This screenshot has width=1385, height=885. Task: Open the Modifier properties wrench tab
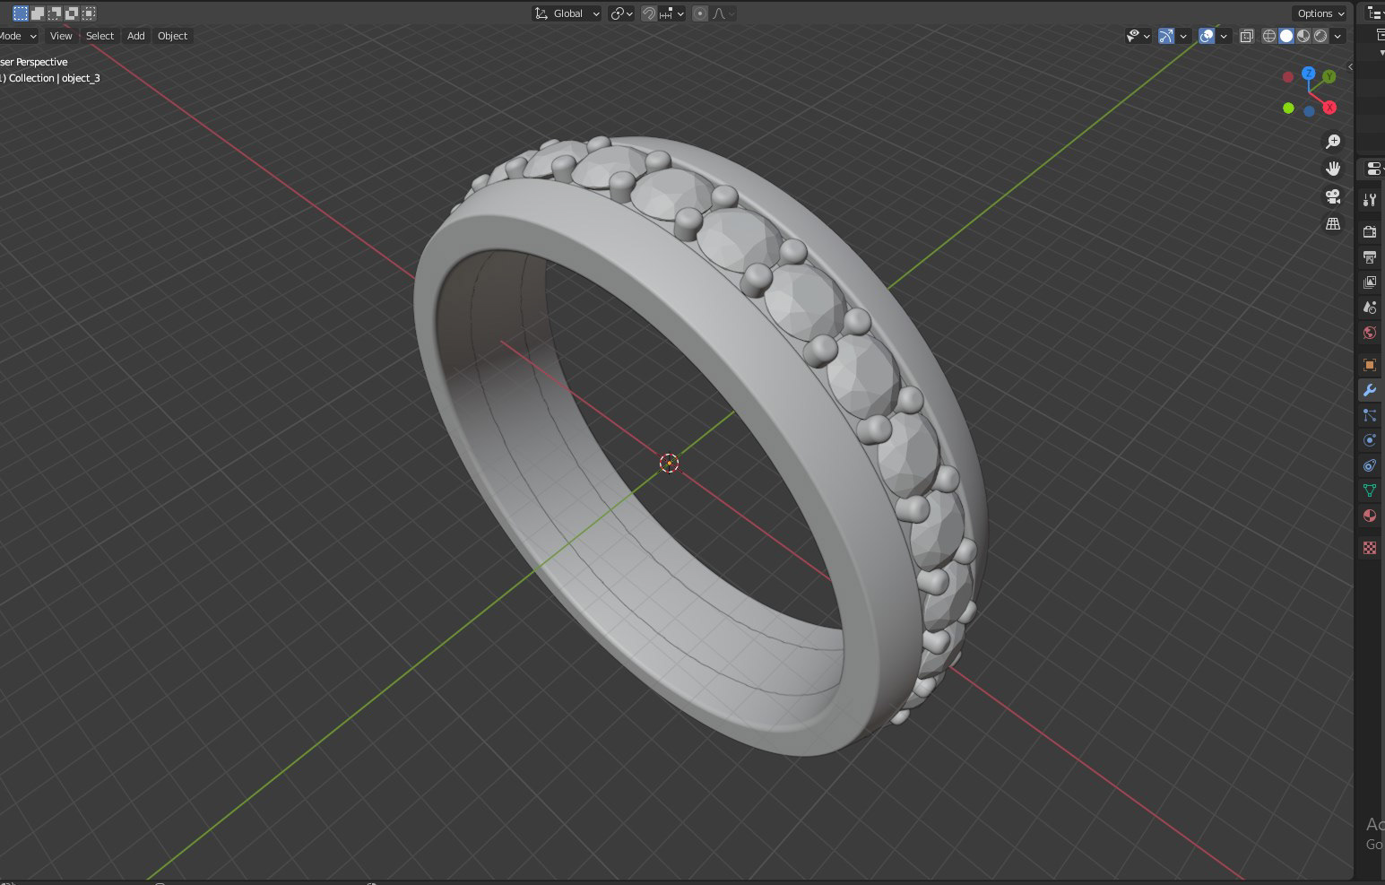click(1369, 390)
